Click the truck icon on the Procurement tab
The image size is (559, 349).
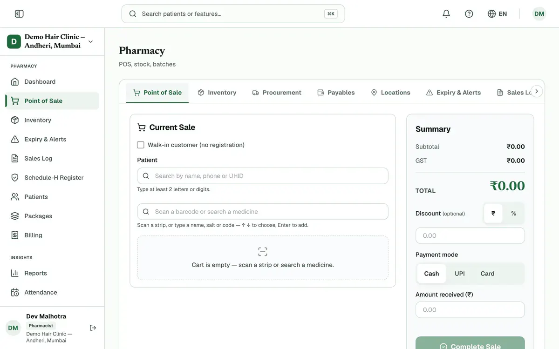[x=256, y=93]
